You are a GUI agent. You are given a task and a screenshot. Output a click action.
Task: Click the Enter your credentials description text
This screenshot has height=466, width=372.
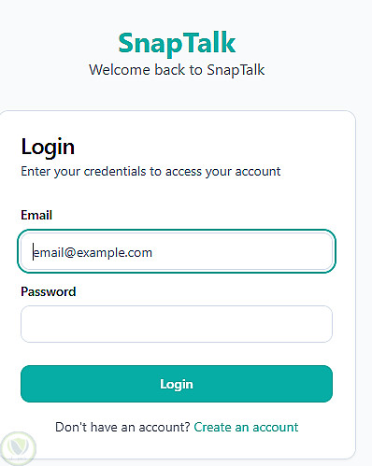150,172
